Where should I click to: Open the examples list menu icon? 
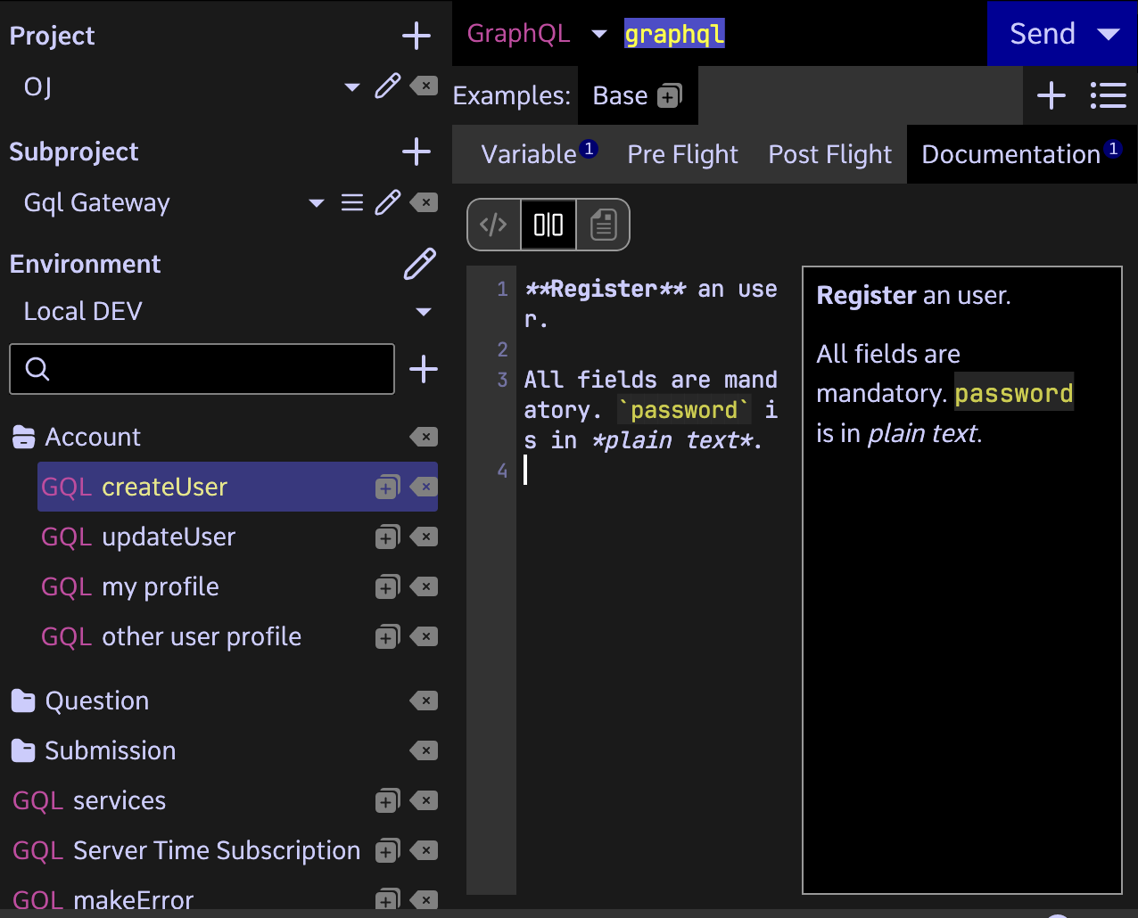(1108, 95)
